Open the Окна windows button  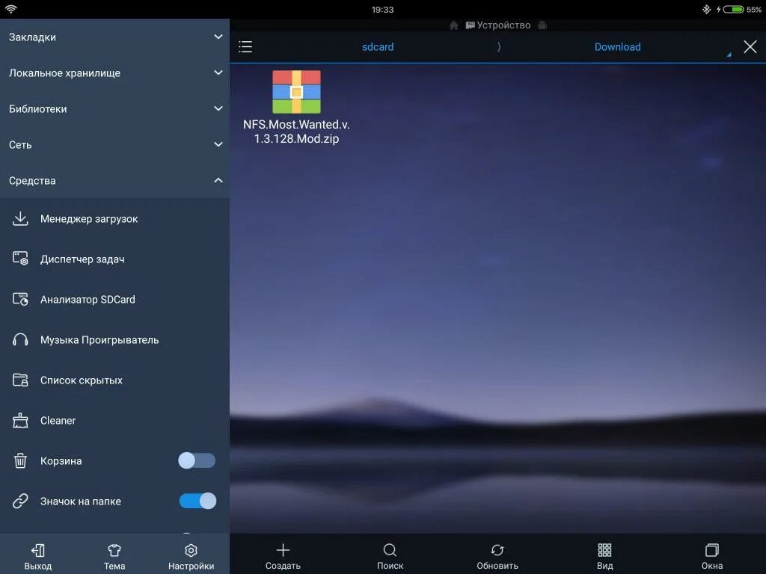[712, 557]
